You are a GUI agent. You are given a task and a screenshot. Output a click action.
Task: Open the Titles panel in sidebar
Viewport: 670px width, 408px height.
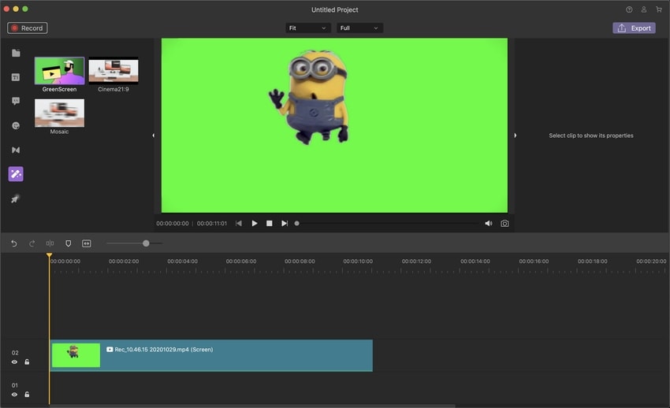point(16,77)
